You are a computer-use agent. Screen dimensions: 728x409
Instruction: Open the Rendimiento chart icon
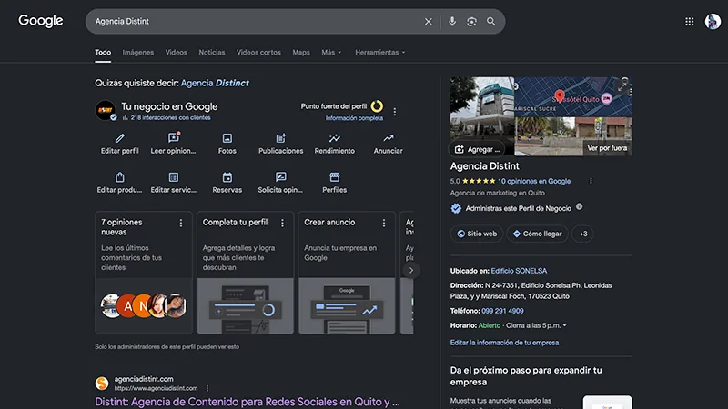[334, 138]
